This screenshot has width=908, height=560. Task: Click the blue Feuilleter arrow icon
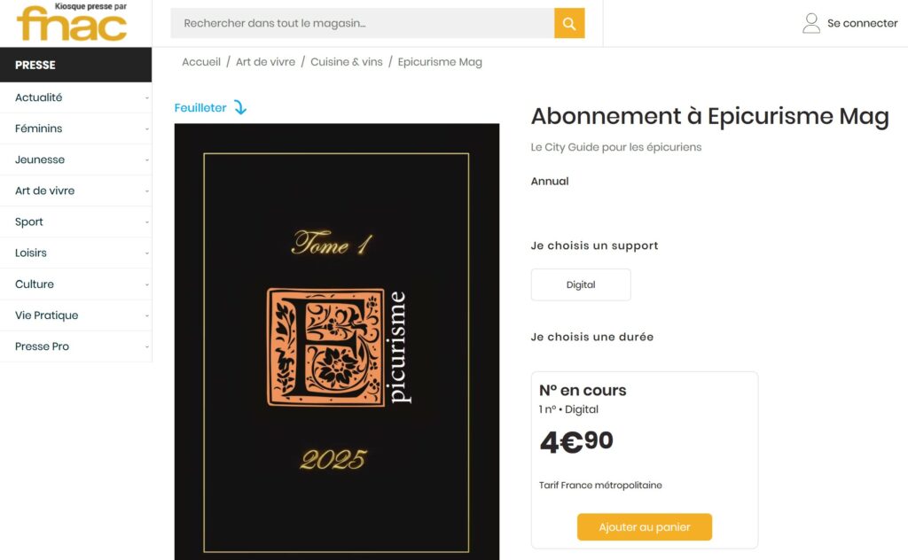point(239,107)
